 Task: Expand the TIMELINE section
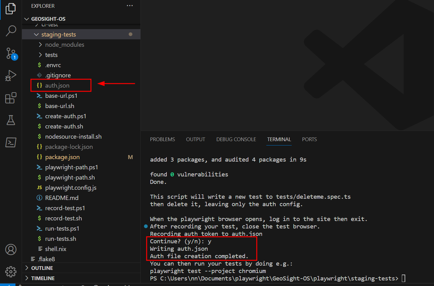(27, 278)
